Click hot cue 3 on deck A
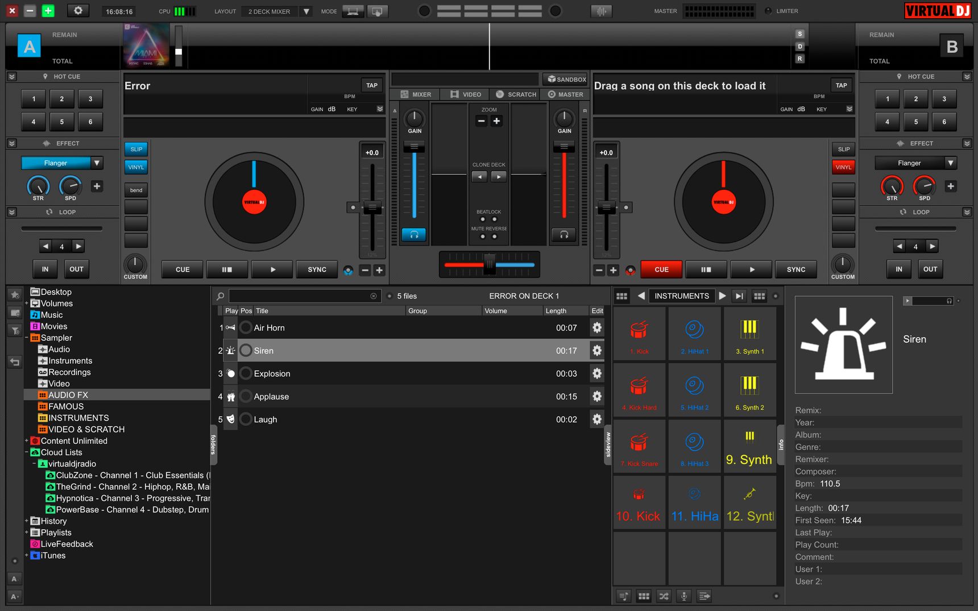The height and width of the screenshot is (611, 978). point(90,99)
